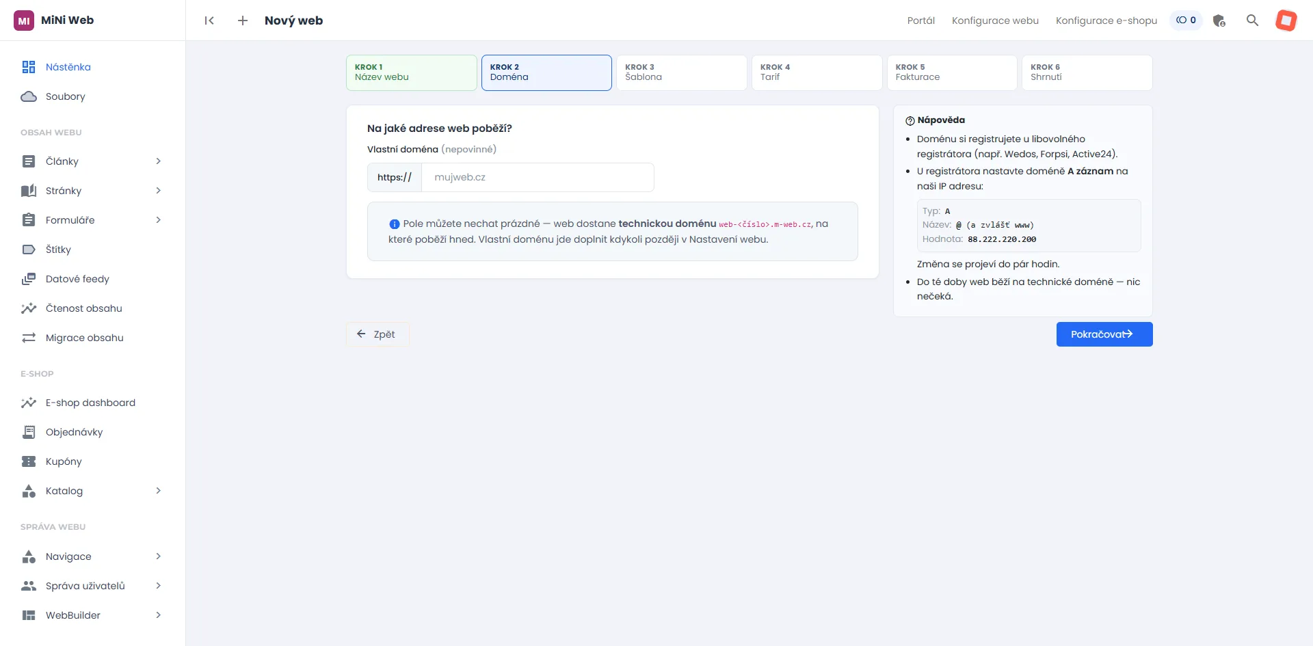The height and width of the screenshot is (646, 1313).
Task: Expand the Formuláře submenu chevron
Action: [158, 220]
